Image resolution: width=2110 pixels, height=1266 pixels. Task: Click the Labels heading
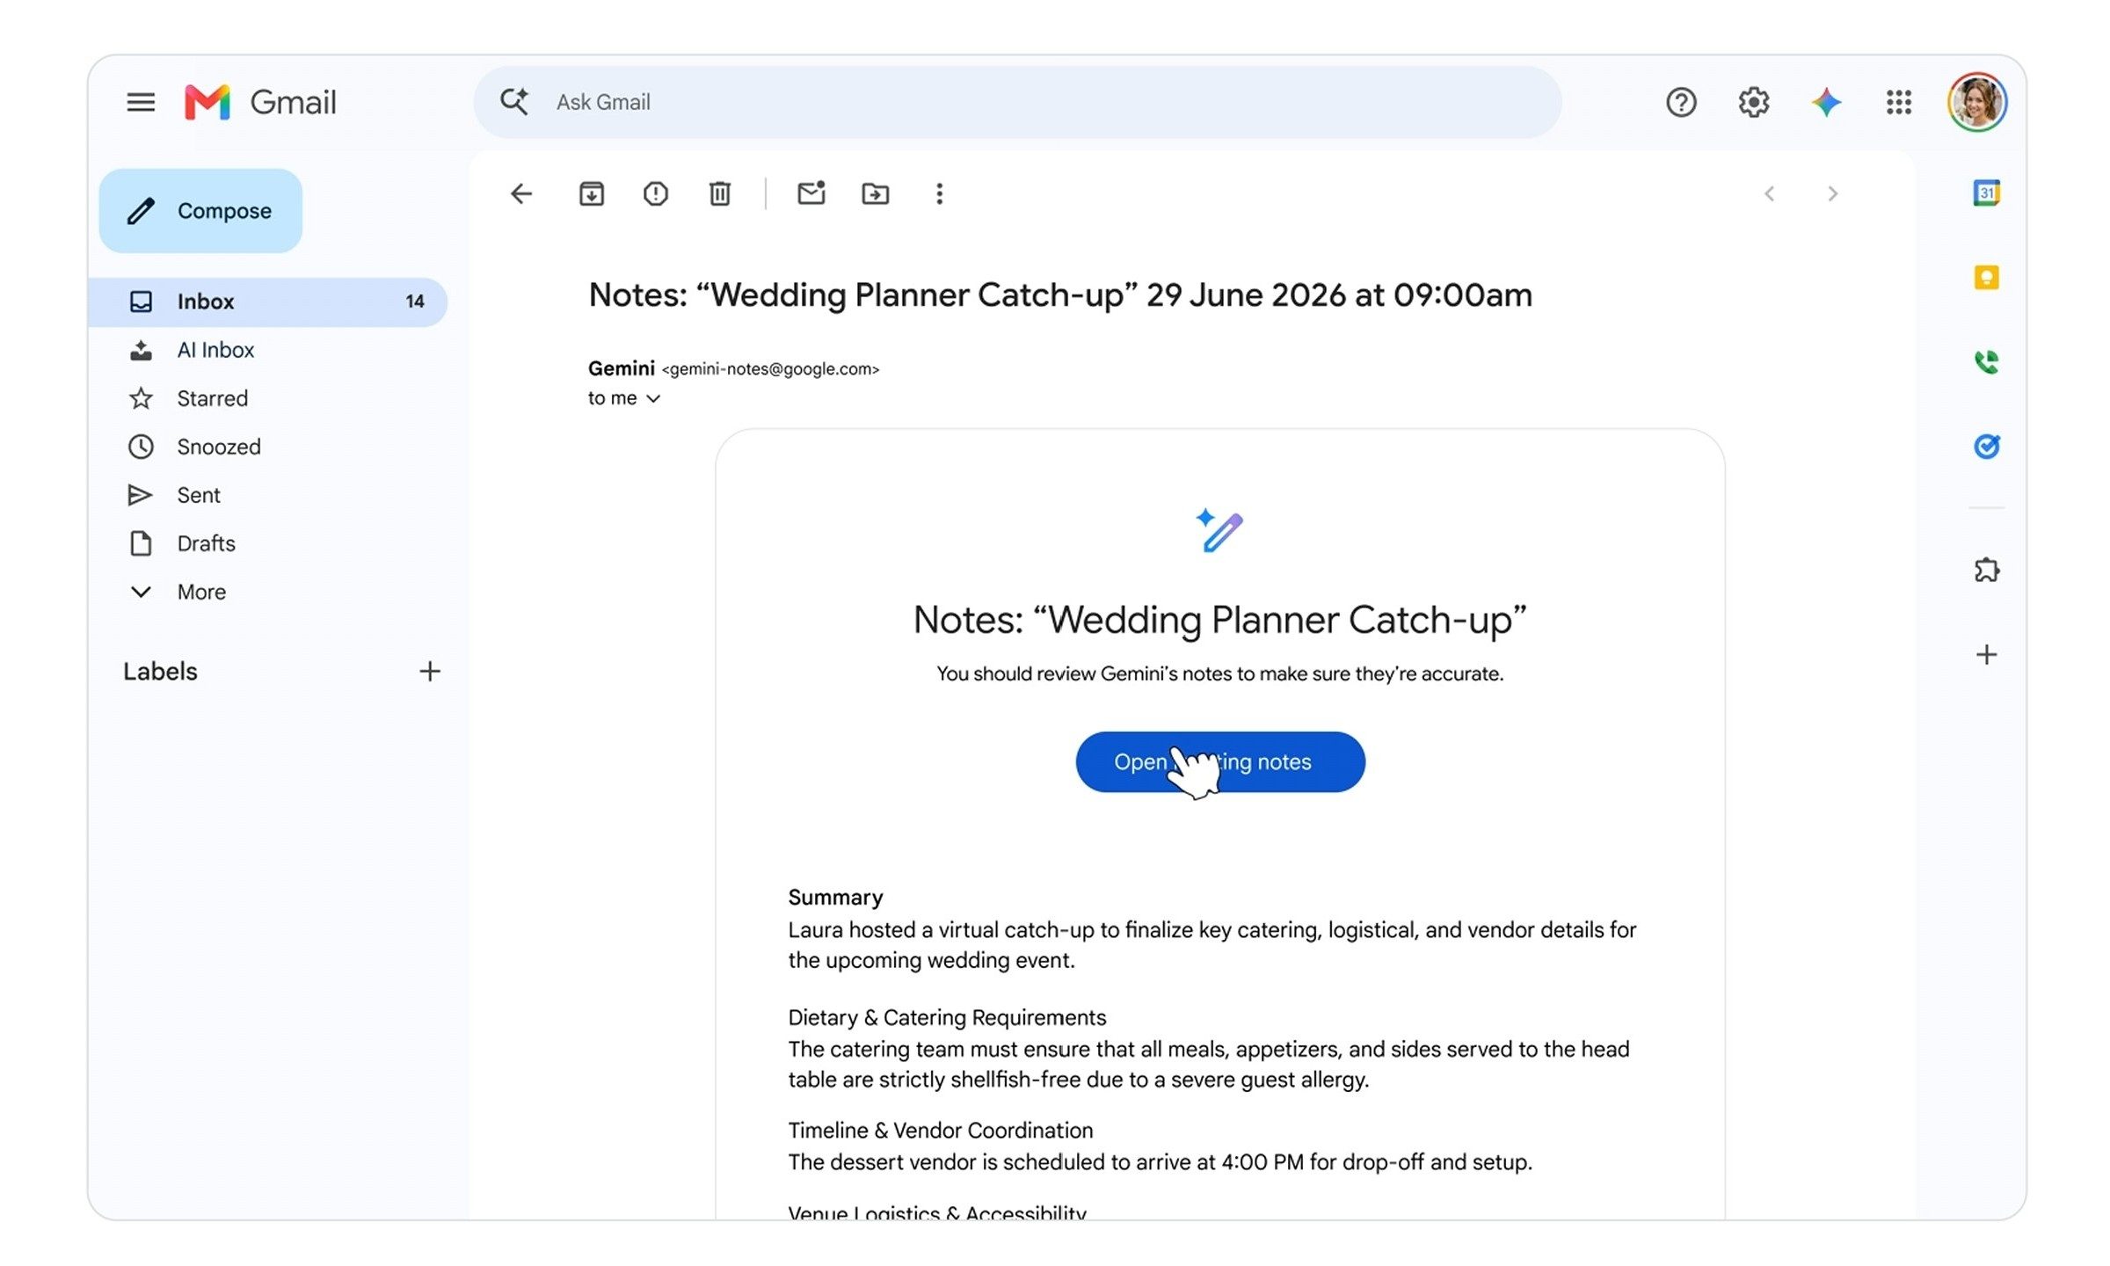pos(160,672)
